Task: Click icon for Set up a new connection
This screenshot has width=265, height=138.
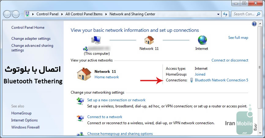Action: point(80,101)
